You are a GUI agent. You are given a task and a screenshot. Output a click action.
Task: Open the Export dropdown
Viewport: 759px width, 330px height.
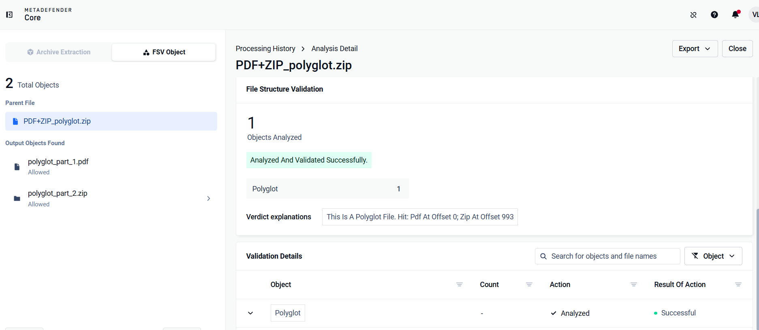tap(695, 49)
